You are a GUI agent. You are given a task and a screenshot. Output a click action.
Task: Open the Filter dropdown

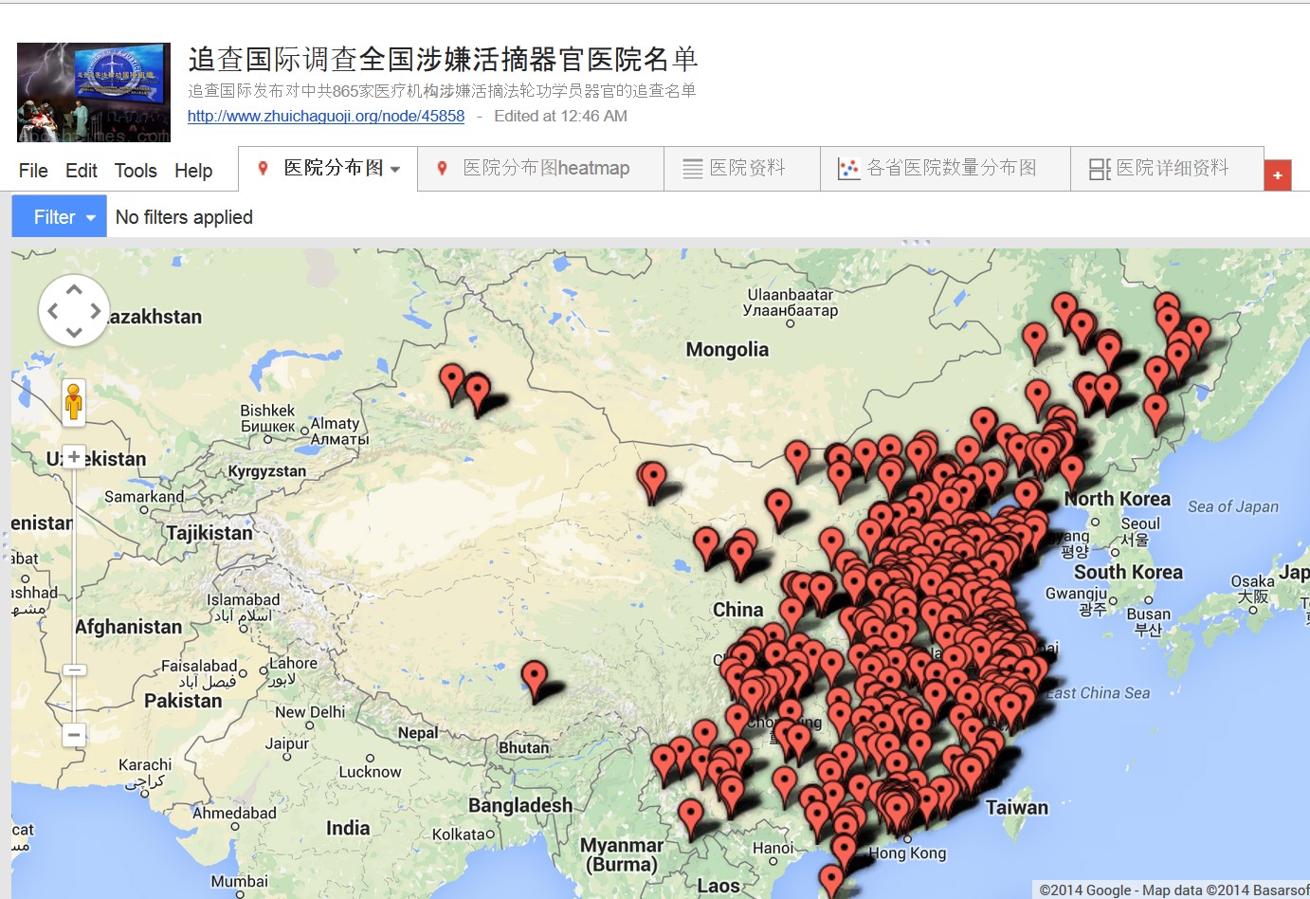click(59, 217)
